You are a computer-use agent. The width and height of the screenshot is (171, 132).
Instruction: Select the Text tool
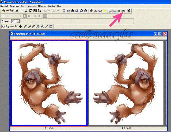click(42, 26)
